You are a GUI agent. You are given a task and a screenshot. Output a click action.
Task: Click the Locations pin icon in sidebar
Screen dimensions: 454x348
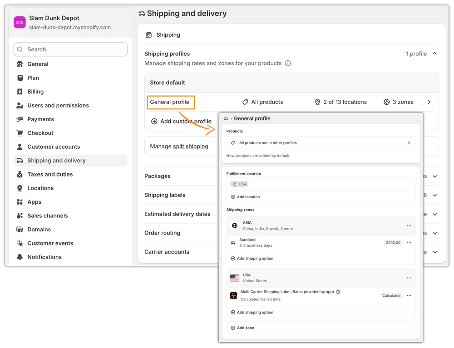tap(20, 188)
